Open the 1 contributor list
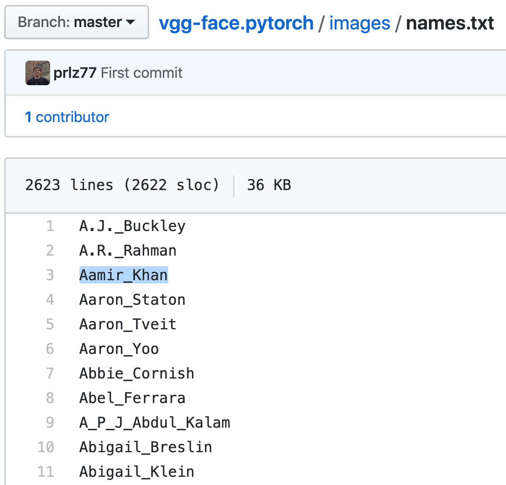Viewport: 506px width, 485px height. 67,117
